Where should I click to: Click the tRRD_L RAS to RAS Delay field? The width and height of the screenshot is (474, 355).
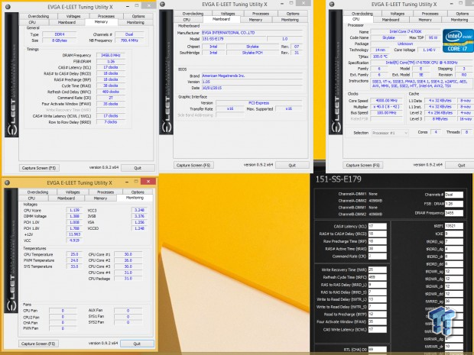coord(377,285)
